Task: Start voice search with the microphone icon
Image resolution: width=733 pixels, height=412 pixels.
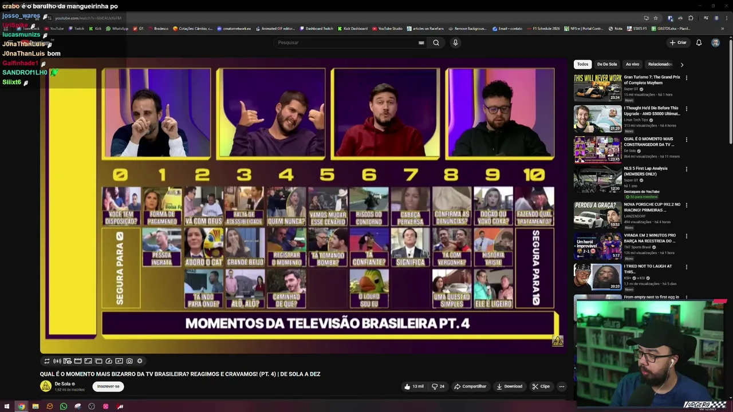Action: click(455, 42)
